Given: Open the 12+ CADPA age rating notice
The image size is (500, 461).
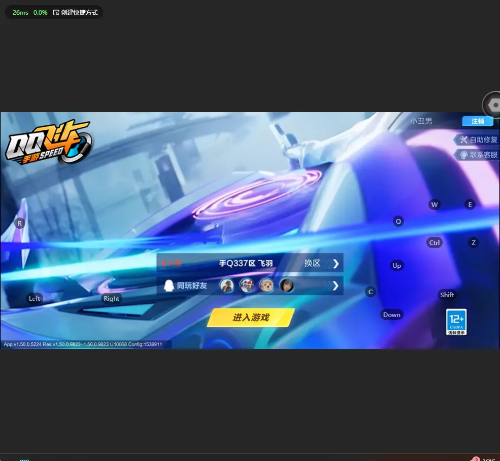Looking at the screenshot, I should [x=456, y=322].
